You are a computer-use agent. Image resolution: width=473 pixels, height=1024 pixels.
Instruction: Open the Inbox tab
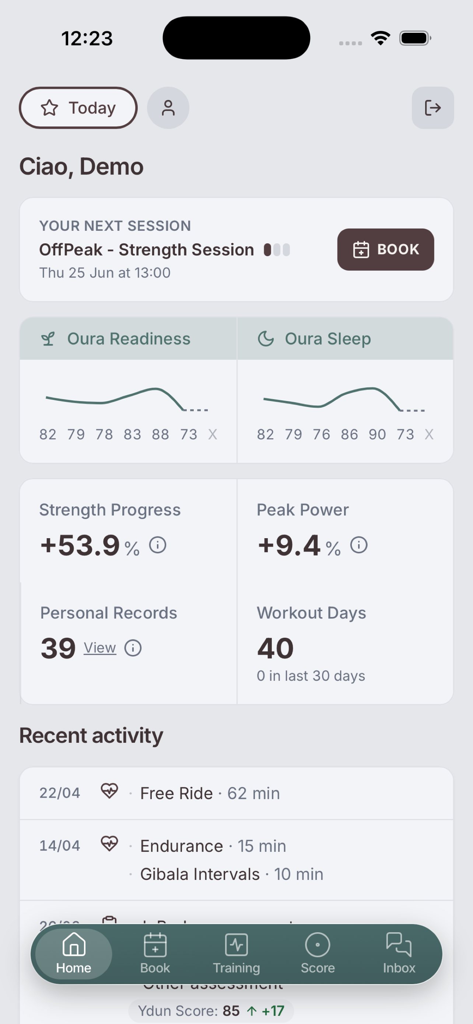click(399, 954)
